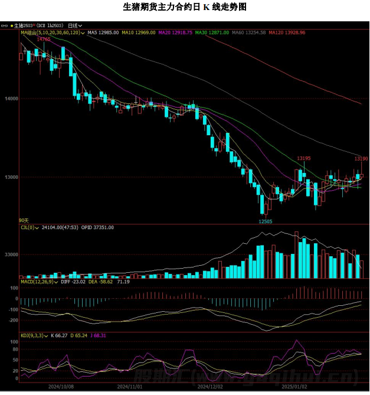
Task: Click the small arrow icon at top-left corner
Action: 4,26
